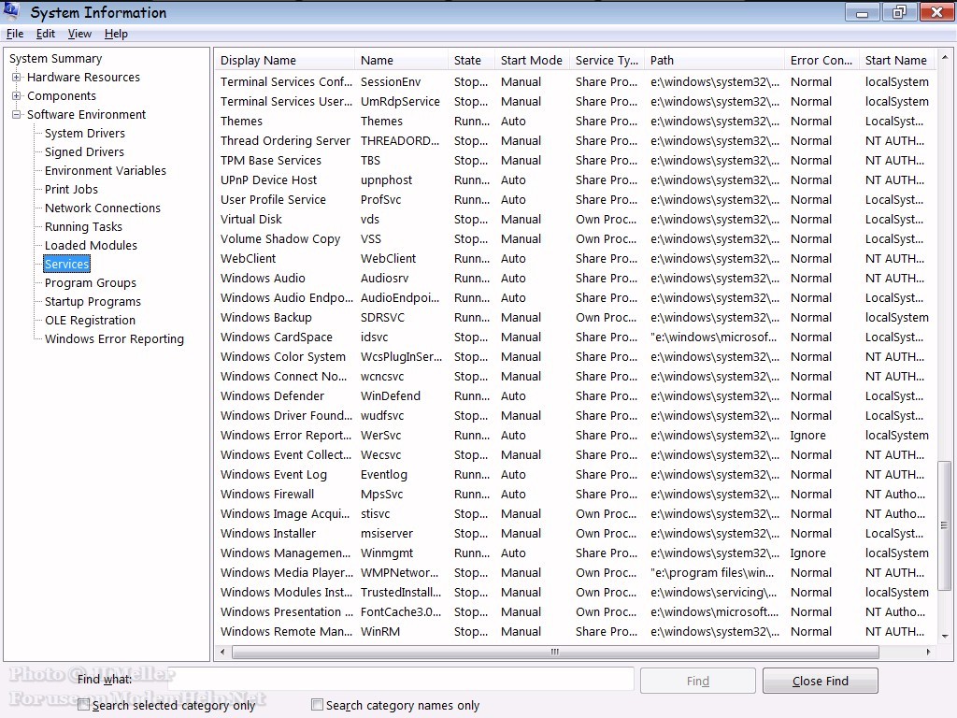The image size is (957, 718).
Task: Click the vertical scrollbar down arrow
Action: (x=945, y=636)
